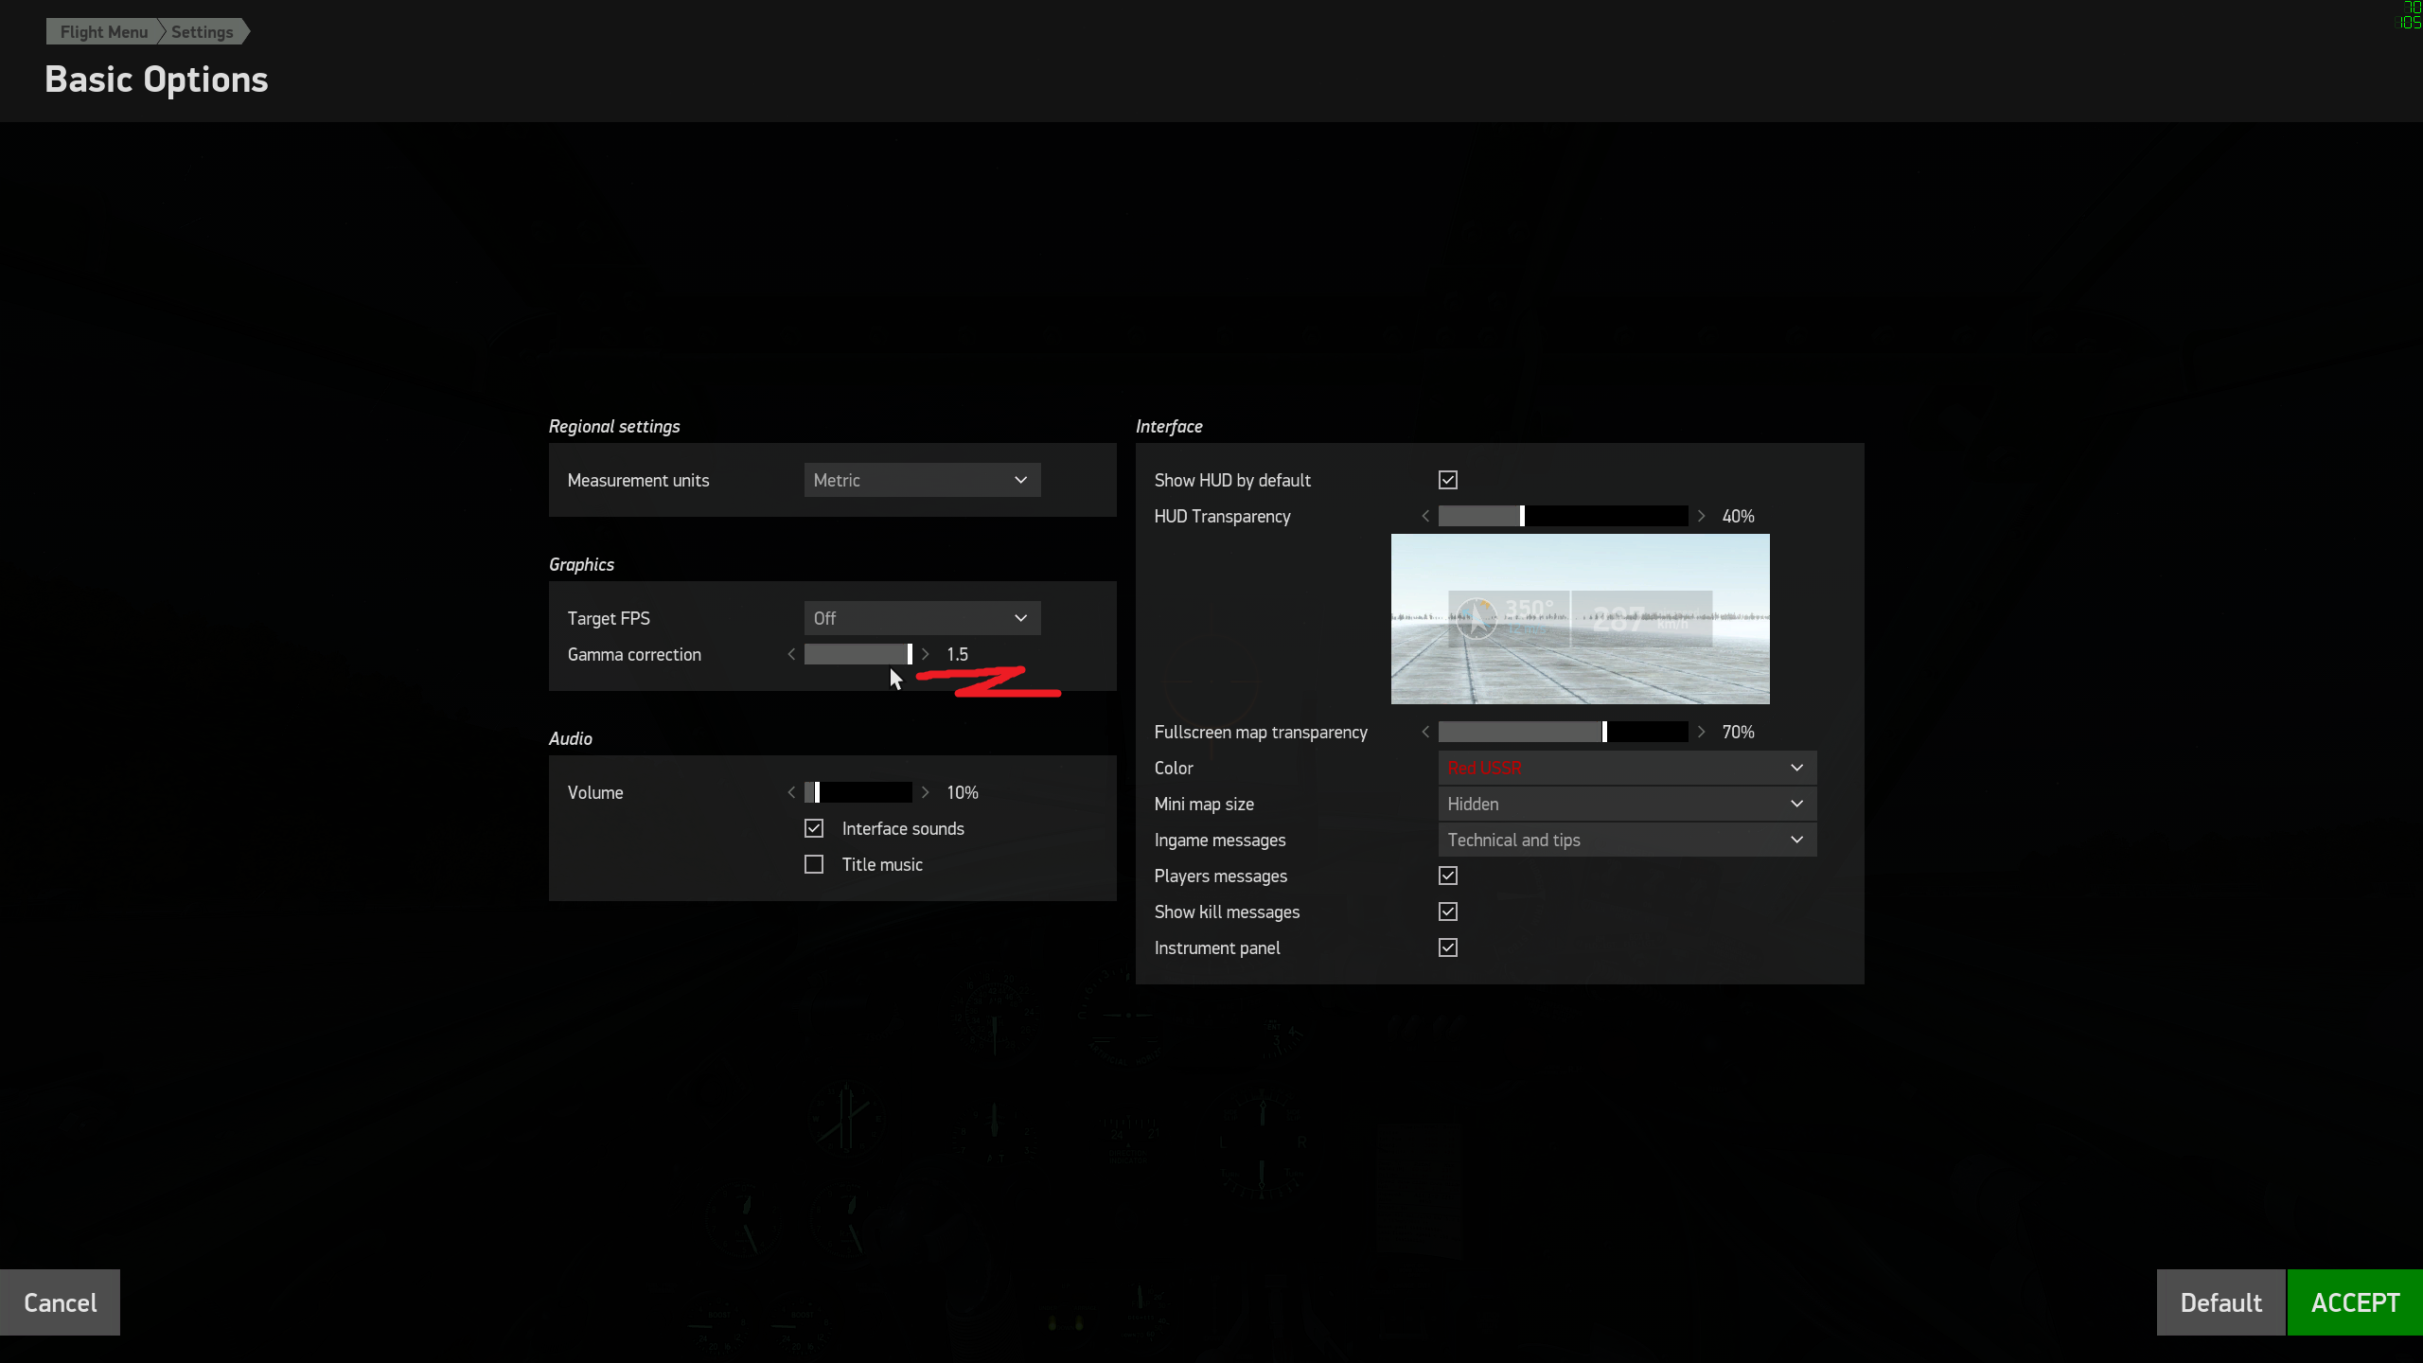Raise Volume using the right arrow
Viewport: 2423px width, 1363px height.
pyautogui.click(x=926, y=793)
